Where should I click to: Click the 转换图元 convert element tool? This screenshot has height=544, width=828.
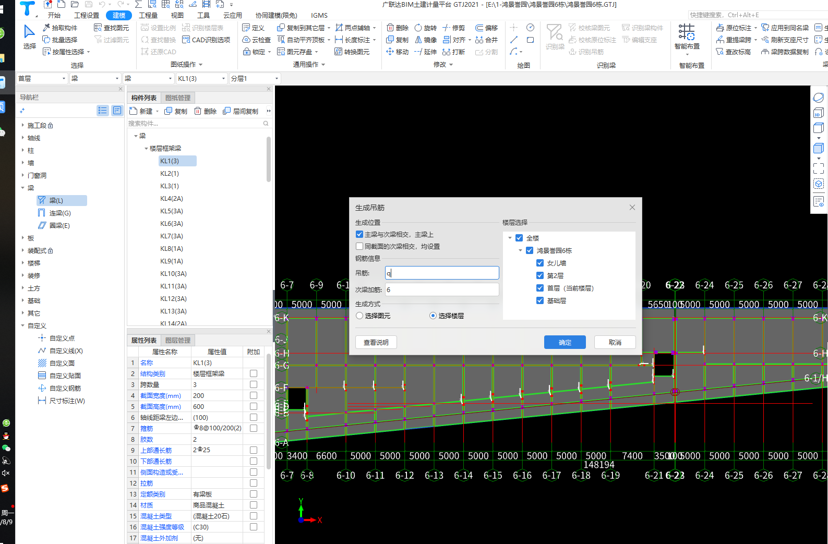tap(352, 52)
